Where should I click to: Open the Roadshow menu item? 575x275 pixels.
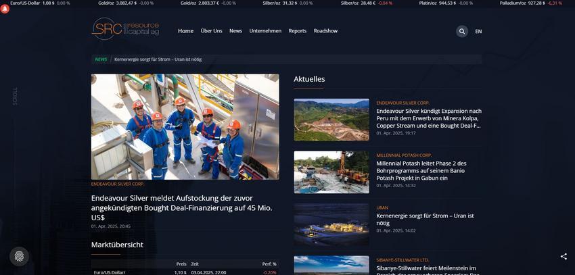325,31
